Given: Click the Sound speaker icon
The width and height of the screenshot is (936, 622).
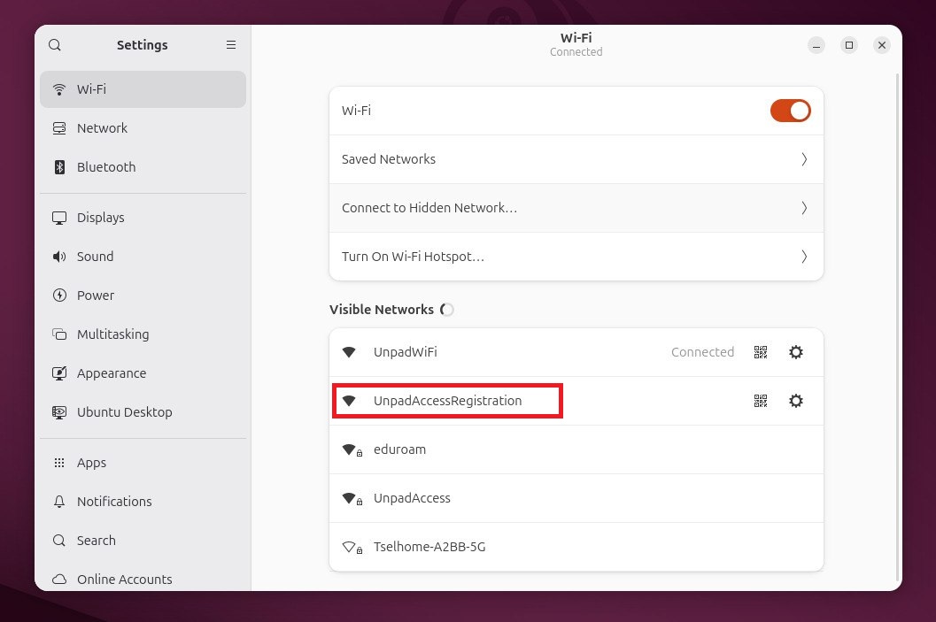Looking at the screenshot, I should tap(59, 257).
